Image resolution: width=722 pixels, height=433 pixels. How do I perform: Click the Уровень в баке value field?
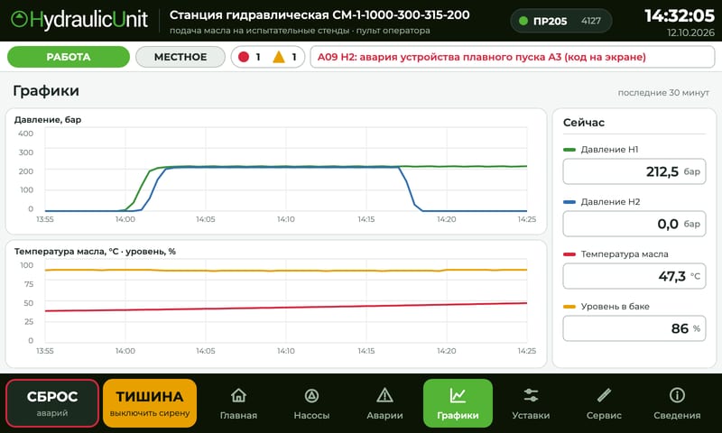(x=634, y=328)
